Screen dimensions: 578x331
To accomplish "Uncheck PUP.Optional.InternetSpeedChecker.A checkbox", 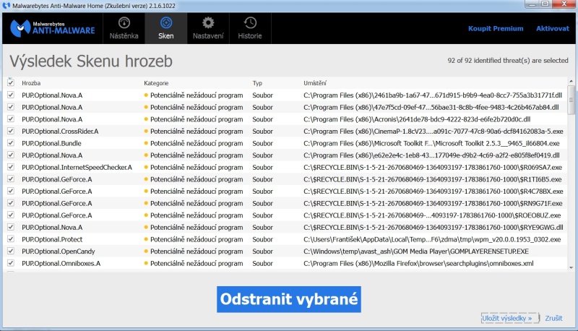I will (x=11, y=167).
